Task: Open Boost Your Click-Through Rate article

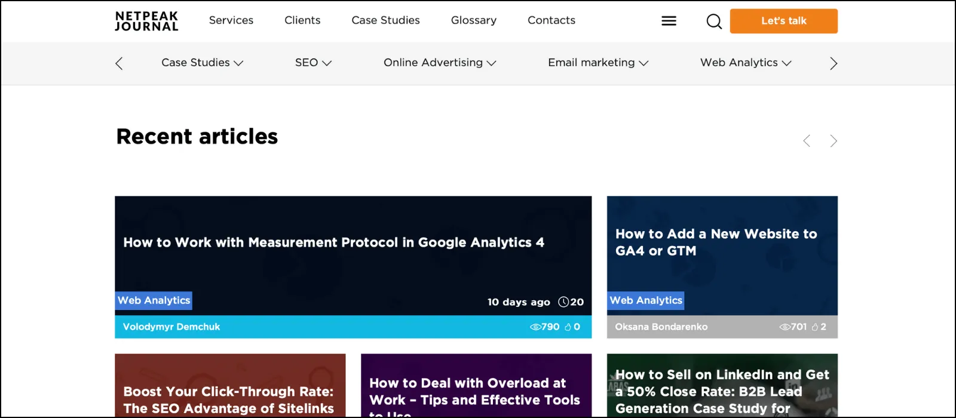Action: coord(229,400)
